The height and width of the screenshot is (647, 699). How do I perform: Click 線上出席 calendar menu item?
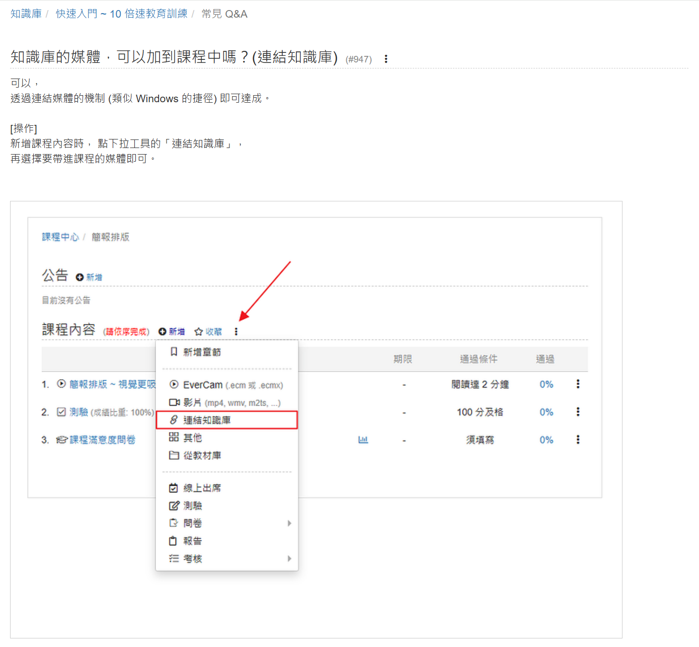coord(202,488)
